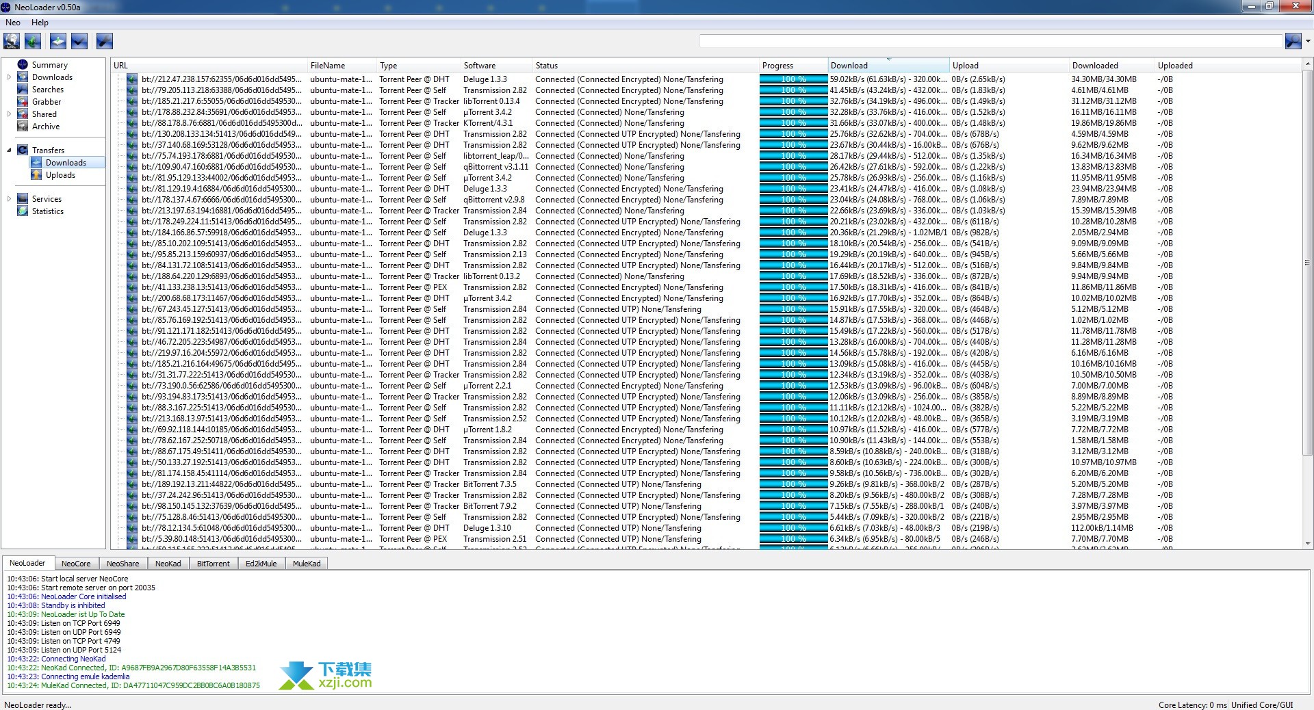1314x710 pixels.
Task: Click progress bar of the 41.45kB/s row
Action: pos(793,90)
